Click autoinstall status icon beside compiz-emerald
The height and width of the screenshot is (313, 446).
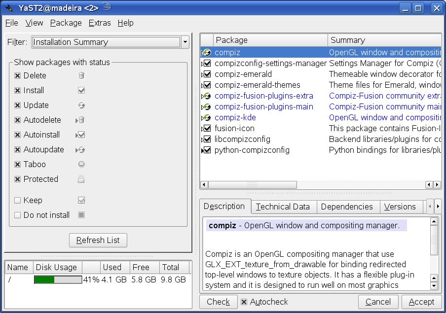point(206,74)
